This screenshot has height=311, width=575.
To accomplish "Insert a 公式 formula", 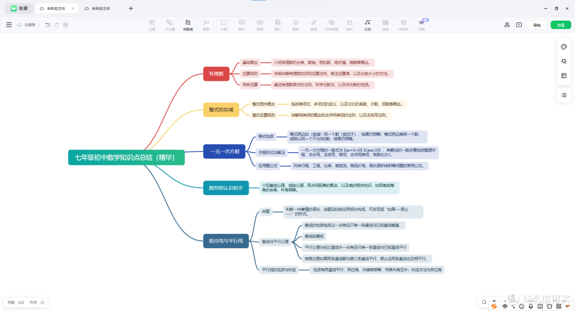I will [367, 25].
